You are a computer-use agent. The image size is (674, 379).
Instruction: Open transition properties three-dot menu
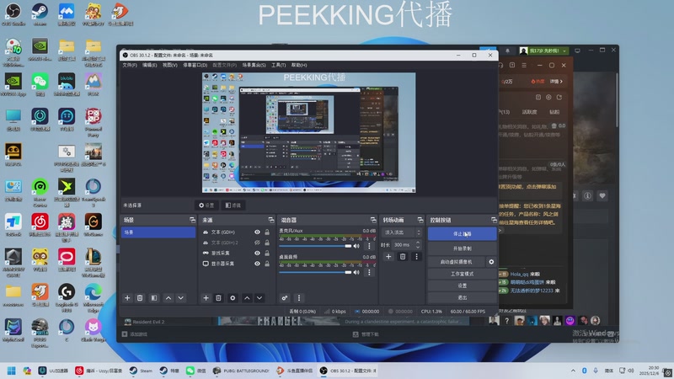[x=416, y=257]
